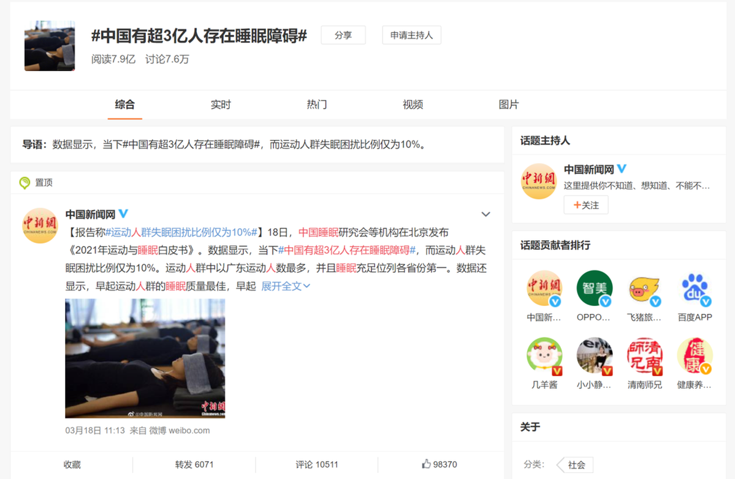The height and width of the screenshot is (479, 735).
Task: Click the 几羊酱 contributor name
Action: [544, 385]
